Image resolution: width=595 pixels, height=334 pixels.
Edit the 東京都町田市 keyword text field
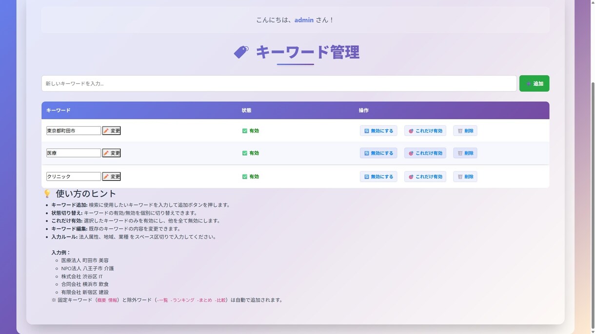tap(74, 130)
